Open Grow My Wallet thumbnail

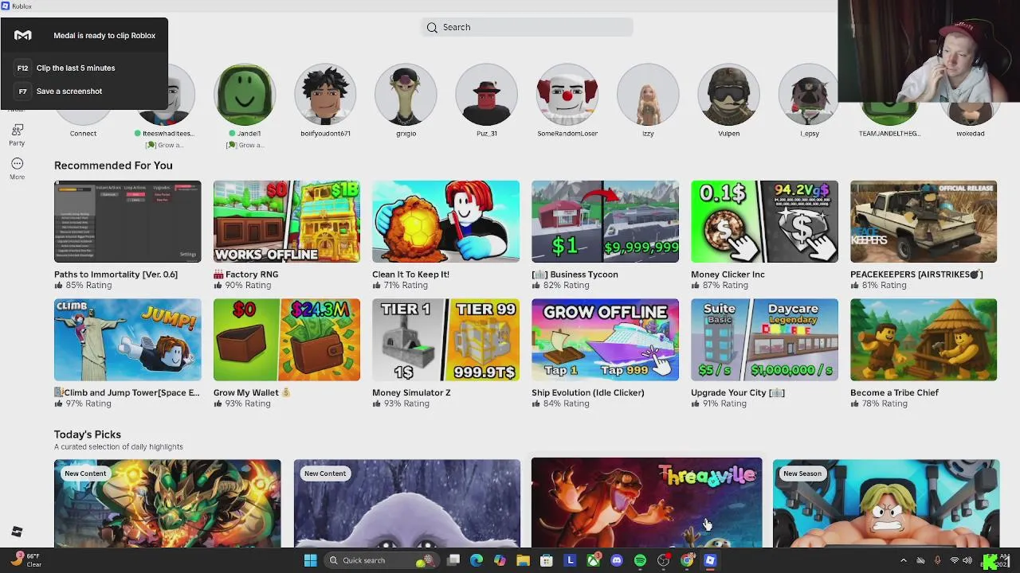[x=287, y=340]
